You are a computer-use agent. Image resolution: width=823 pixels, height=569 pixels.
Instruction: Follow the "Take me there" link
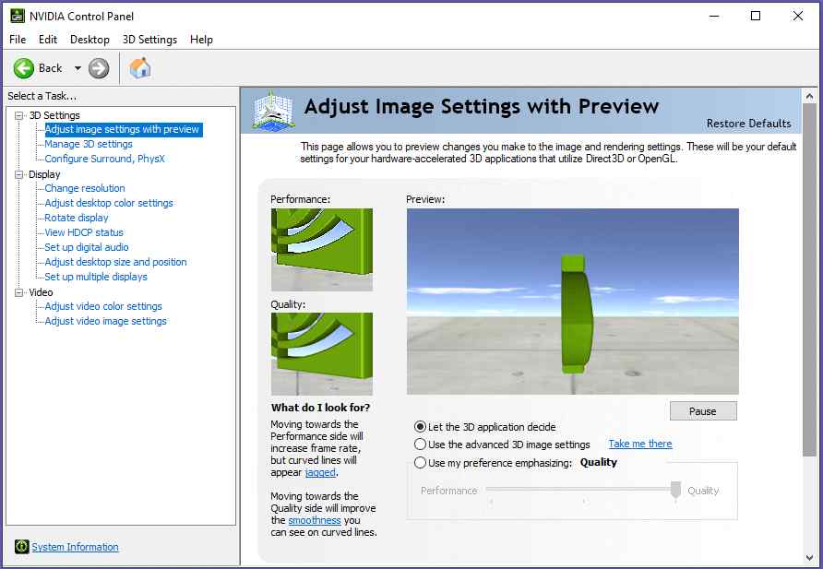pyautogui.click(x=639, y=444)
